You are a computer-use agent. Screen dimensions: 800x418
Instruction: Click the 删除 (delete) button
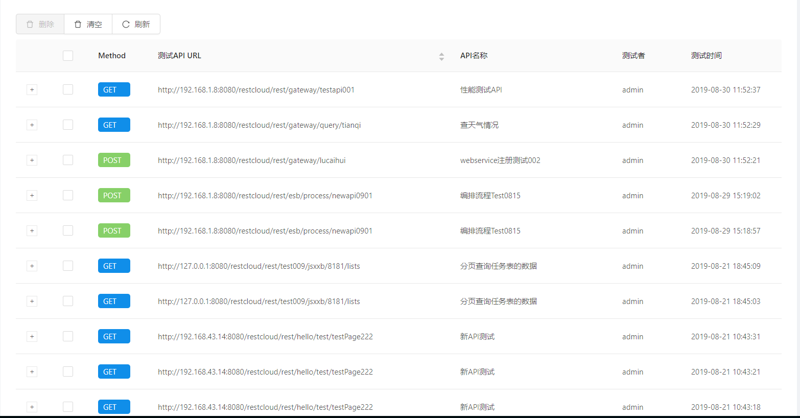point(40,24)
